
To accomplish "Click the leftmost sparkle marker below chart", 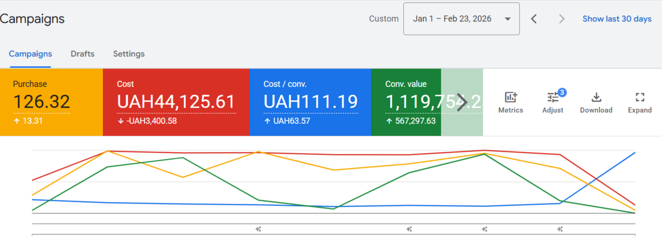I will tap(258, 229).
